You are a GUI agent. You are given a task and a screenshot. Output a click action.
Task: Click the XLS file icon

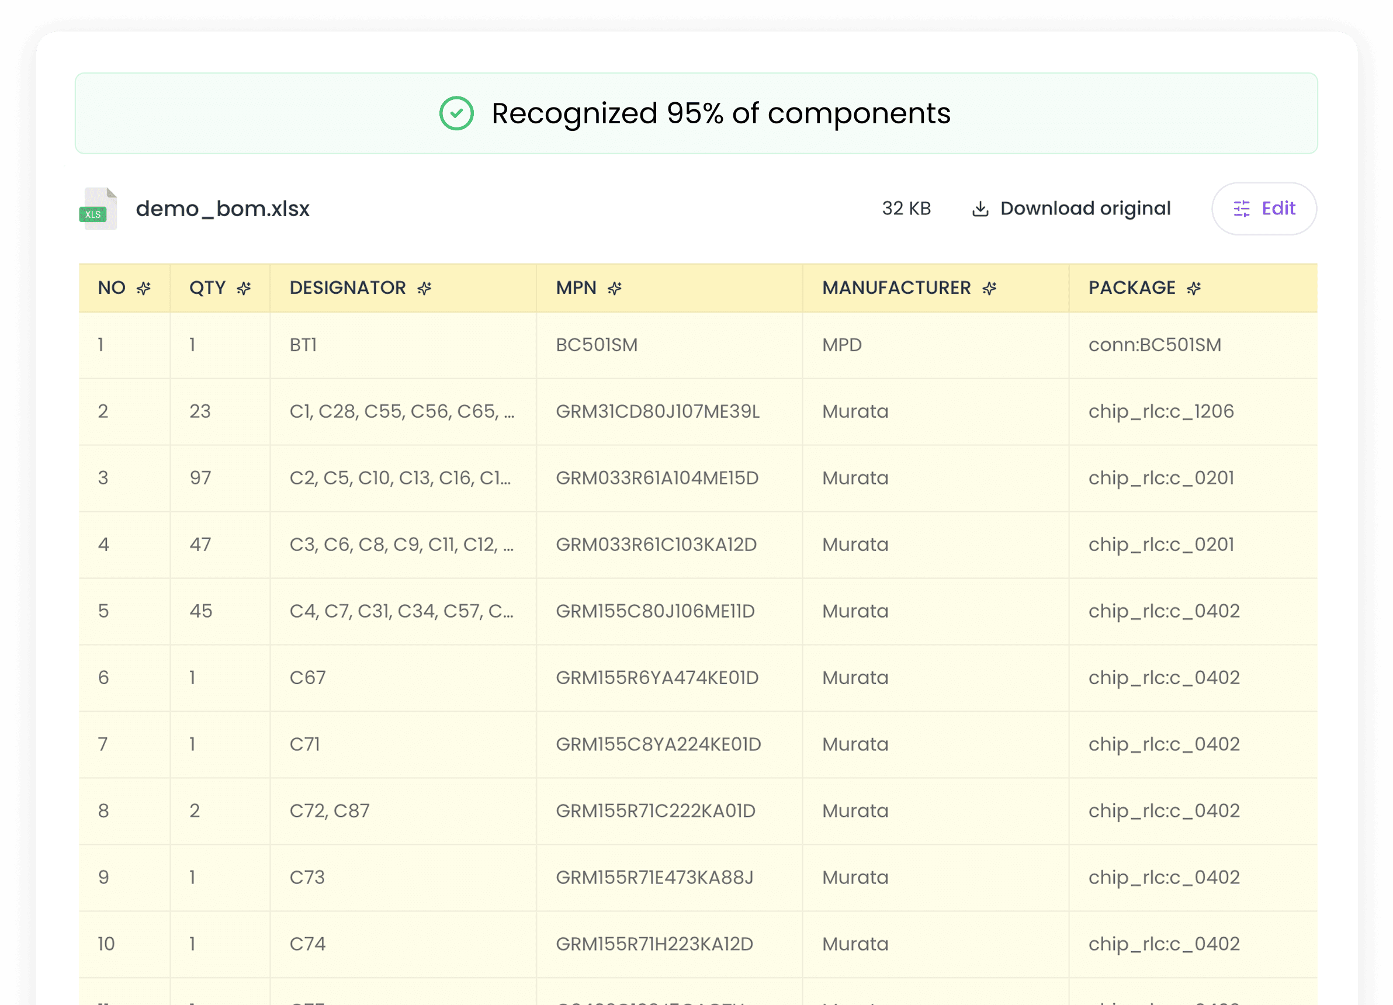pos(98,209)
